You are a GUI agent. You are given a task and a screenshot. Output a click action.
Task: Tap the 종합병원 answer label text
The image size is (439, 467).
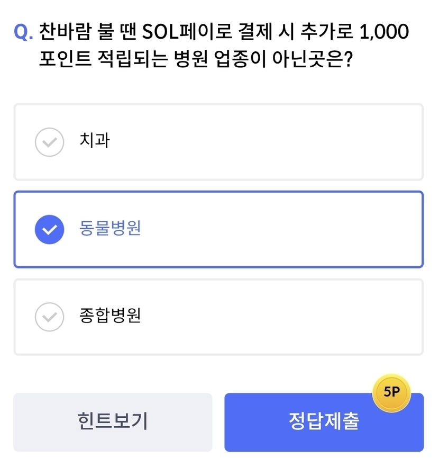tap(110, 316)
